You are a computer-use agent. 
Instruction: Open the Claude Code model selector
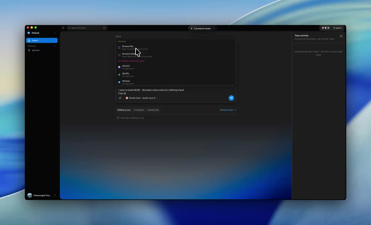coord(142,98)
